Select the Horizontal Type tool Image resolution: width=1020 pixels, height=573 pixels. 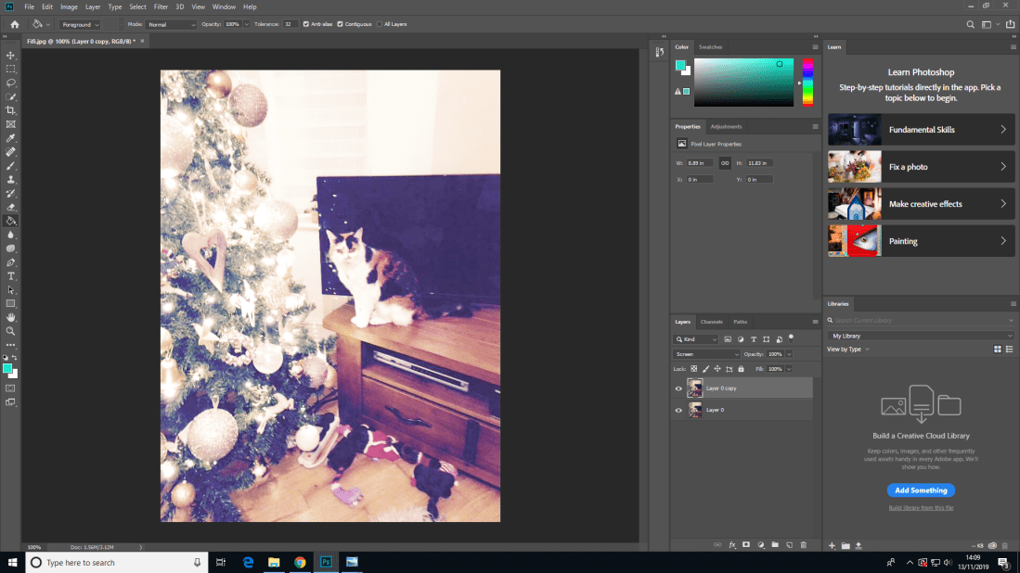(x=11, y=276)
